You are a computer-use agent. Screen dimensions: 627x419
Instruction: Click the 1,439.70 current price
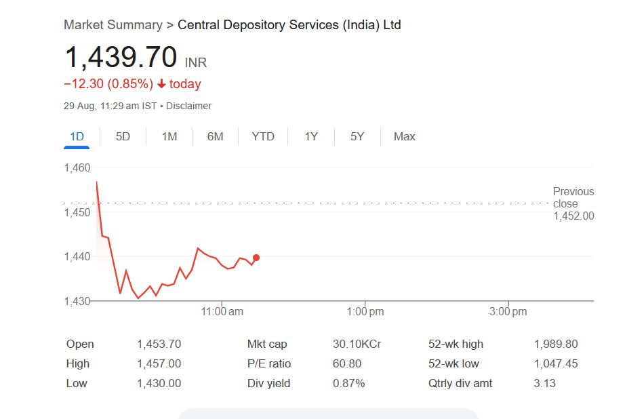coord(121,57)
